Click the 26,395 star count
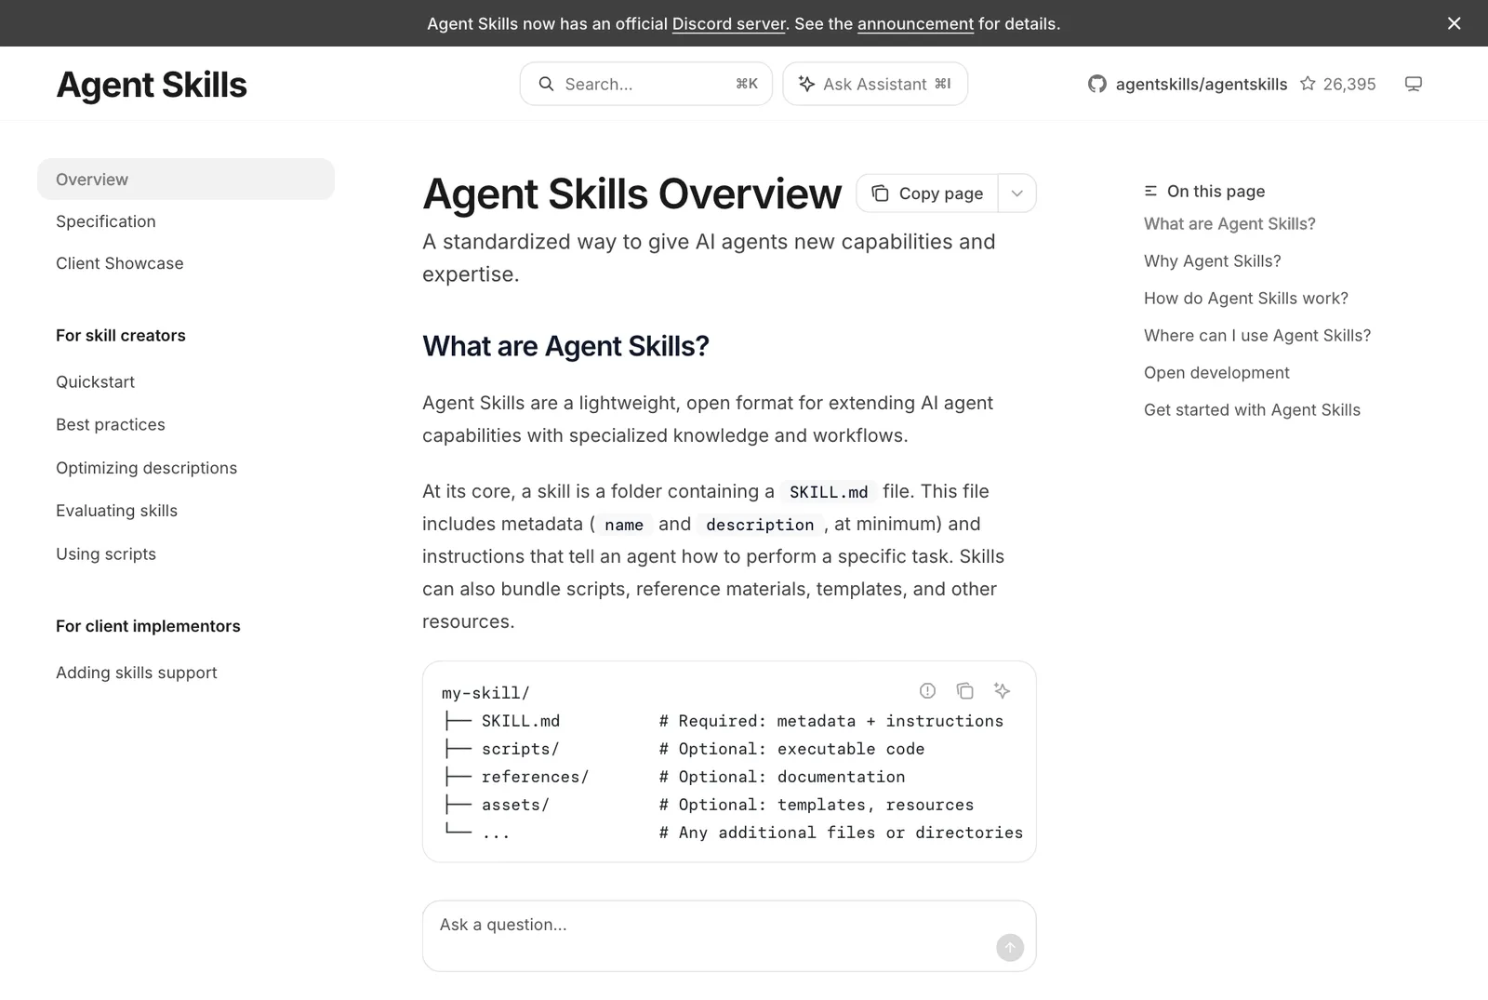This screenshot has width=1488, height=1000. pos(1349,84)
